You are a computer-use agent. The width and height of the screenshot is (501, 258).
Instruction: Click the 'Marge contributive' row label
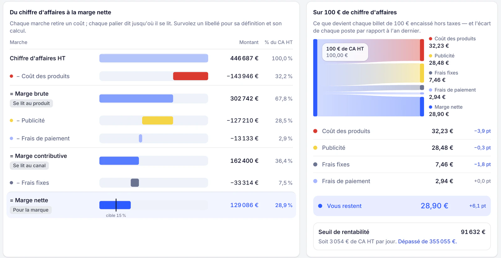[x=38, y=156]
